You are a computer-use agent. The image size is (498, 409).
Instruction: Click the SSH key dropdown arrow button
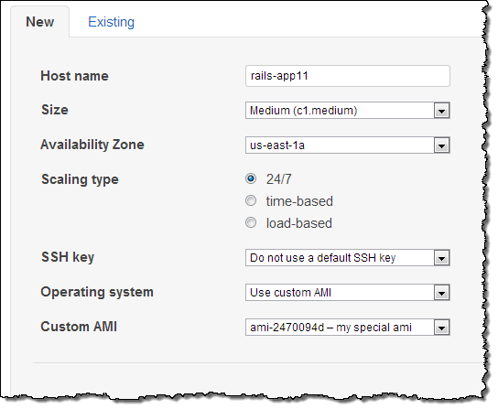point(441,258)
